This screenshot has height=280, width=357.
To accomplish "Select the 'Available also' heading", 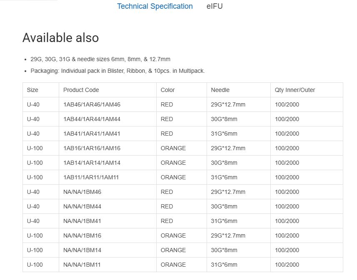I will pos(60,37).
